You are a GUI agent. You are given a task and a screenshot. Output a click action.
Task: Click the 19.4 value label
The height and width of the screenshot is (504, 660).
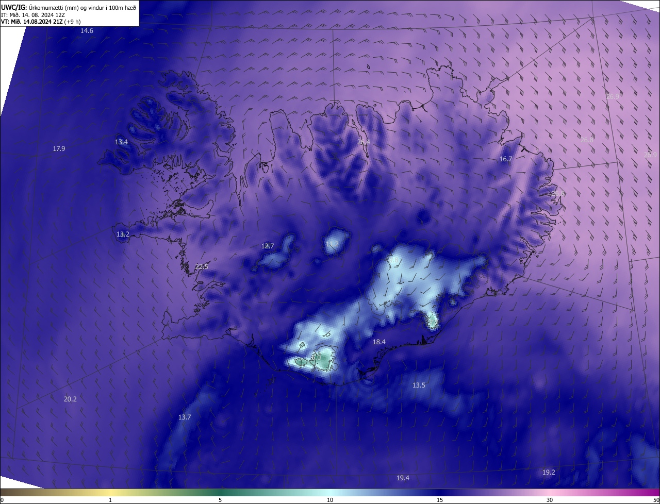[x=403, y=478]
